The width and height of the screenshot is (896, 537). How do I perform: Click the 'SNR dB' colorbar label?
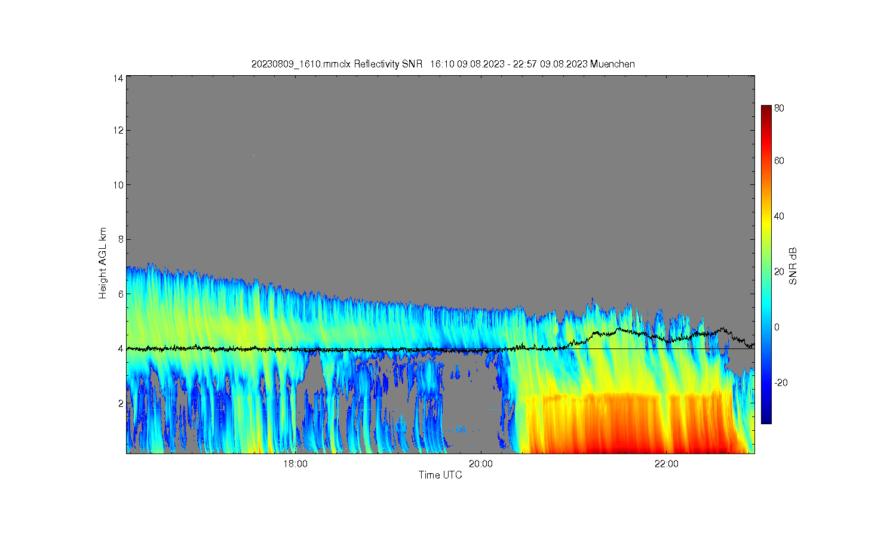[x=793, y=266]
